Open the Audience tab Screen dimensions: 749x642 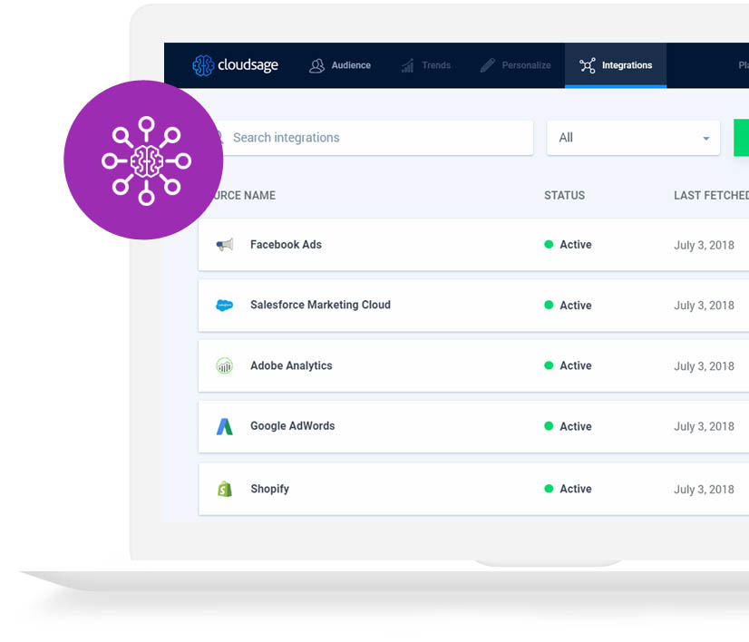(340, 65)
